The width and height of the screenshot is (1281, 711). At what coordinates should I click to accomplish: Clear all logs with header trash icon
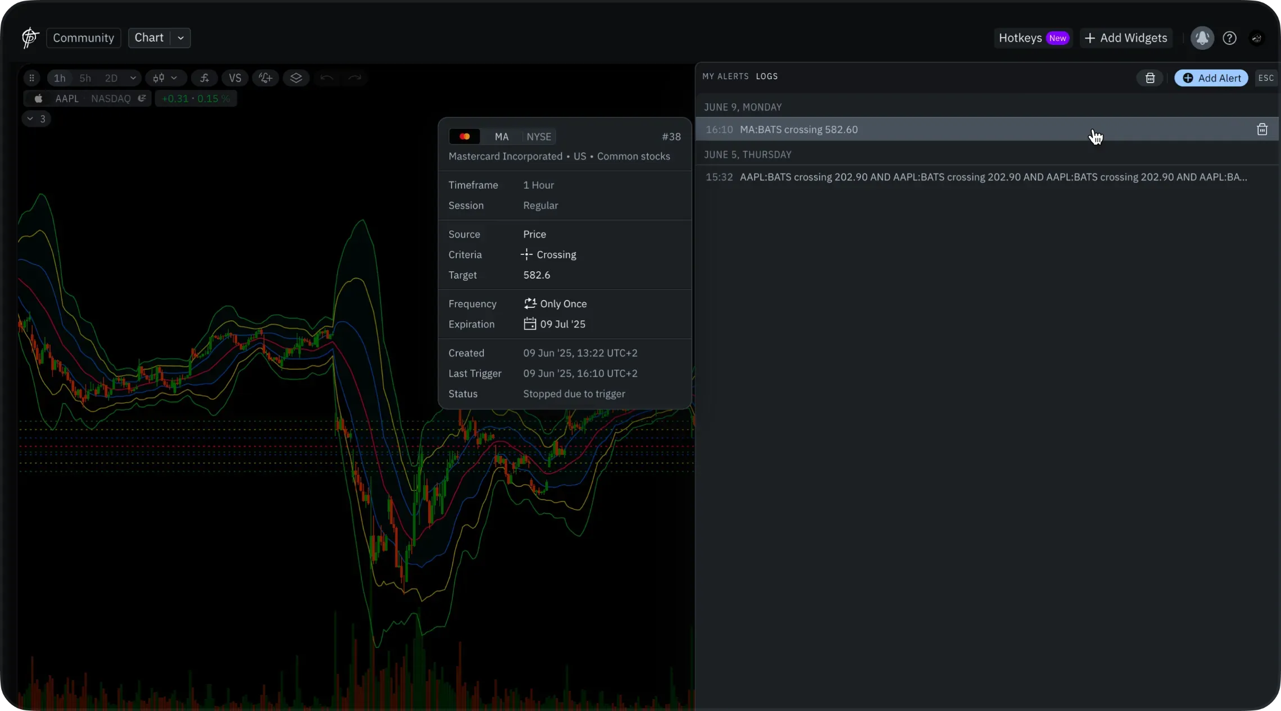(1150, 78)
